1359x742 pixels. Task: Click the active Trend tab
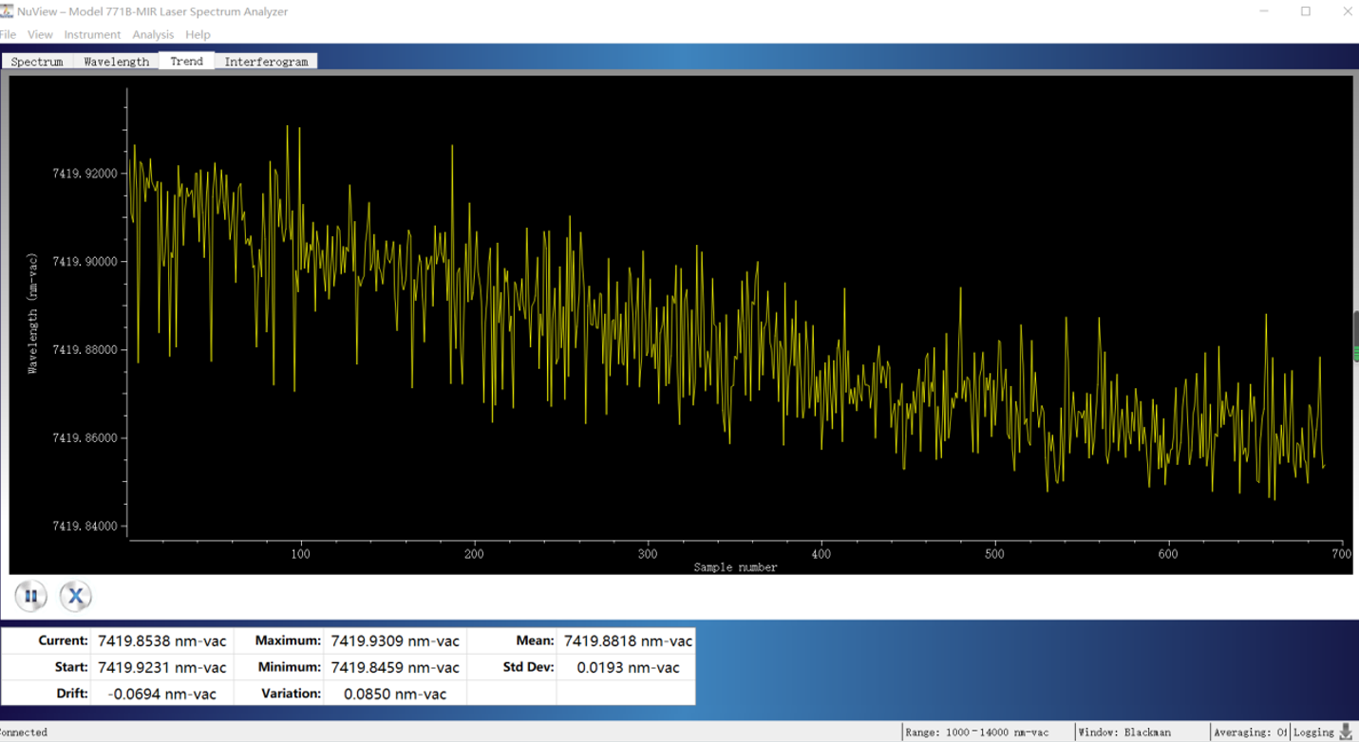[186, 61]
